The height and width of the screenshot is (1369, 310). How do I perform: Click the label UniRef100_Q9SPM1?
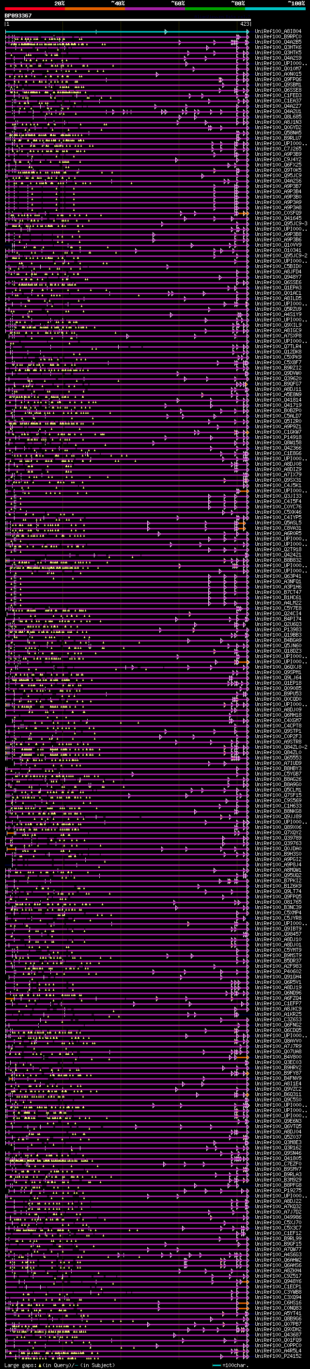(278, 672)
